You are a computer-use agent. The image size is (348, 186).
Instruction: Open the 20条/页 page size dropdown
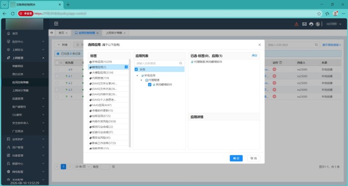click(83, 167)
